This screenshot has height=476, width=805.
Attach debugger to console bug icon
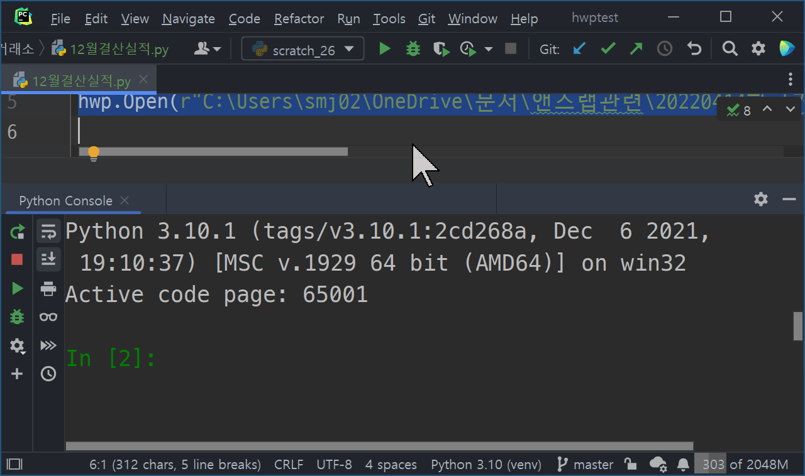[x=17, y=316]
